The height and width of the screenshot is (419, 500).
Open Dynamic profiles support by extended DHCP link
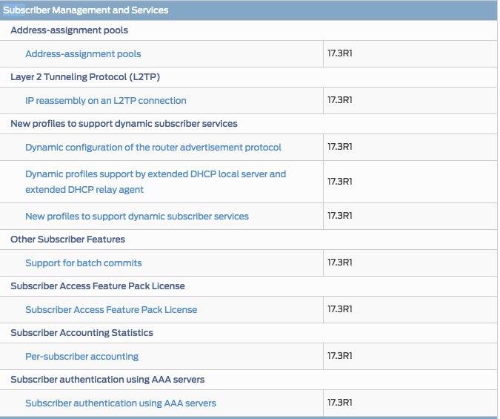(x=156, y=182)
